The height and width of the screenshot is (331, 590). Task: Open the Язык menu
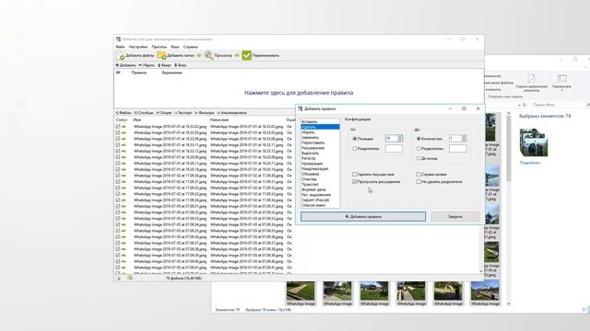[x=175, y=47]
